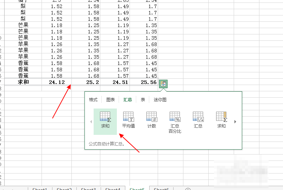The width and height of the screenshot is (283, 190).
Task: Open the Sheet2 worksheet tab
Action: (64, 188)
